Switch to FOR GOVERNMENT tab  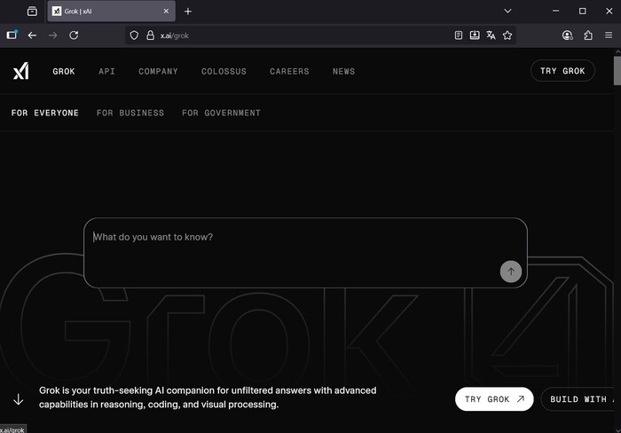(221, 113)
